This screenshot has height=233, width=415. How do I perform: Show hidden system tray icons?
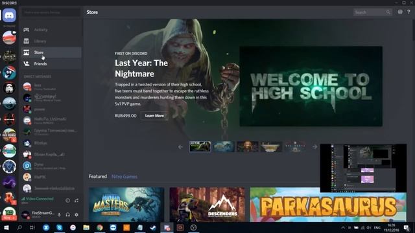click(x=343, y=228)
